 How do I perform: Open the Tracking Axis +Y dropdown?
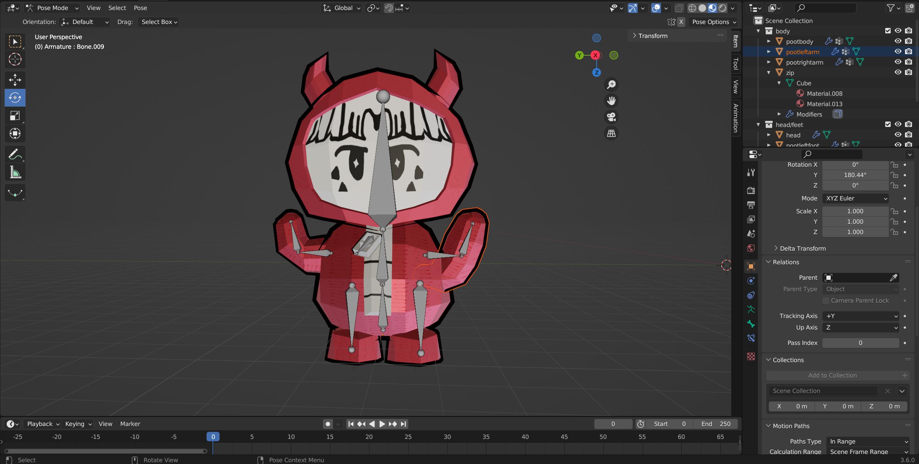(x=860, y=316)
